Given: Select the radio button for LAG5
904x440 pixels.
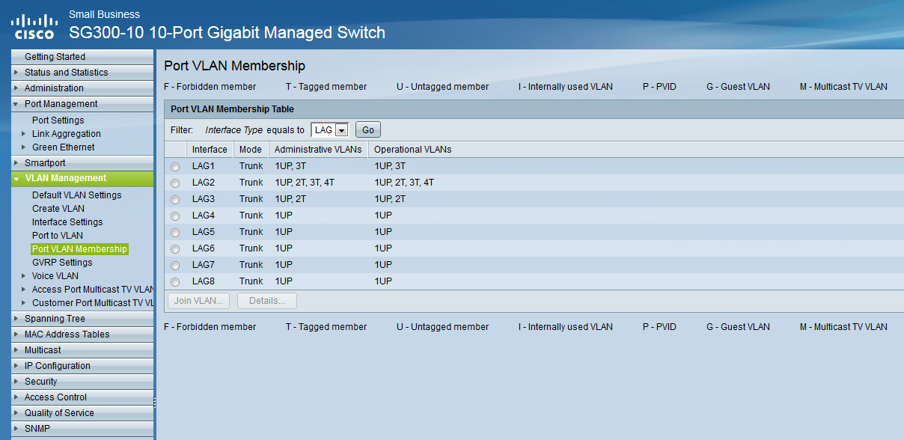Looking at the screenshot, I should [175, 233].
